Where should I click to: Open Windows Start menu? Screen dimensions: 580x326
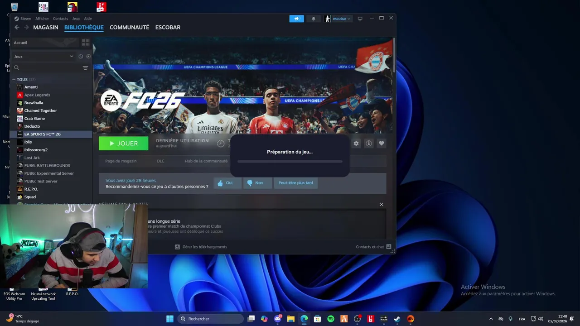(x=170, y=319)
